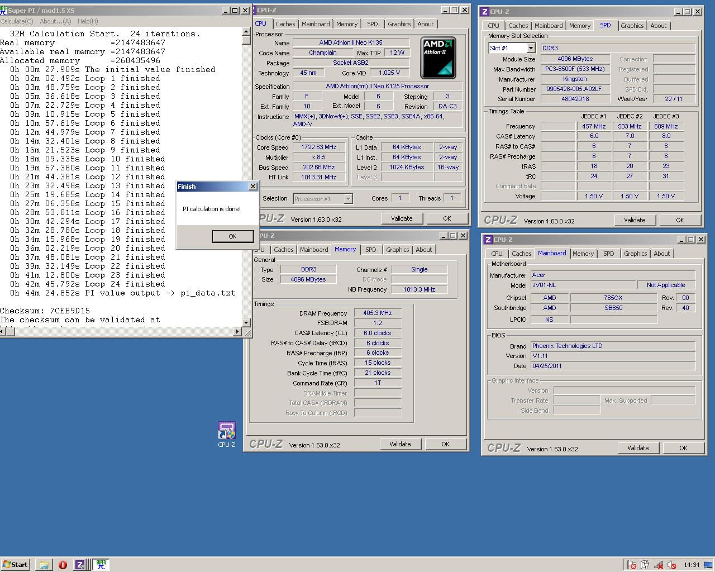Switch to Memory tab in CPU window

(347, 24)
